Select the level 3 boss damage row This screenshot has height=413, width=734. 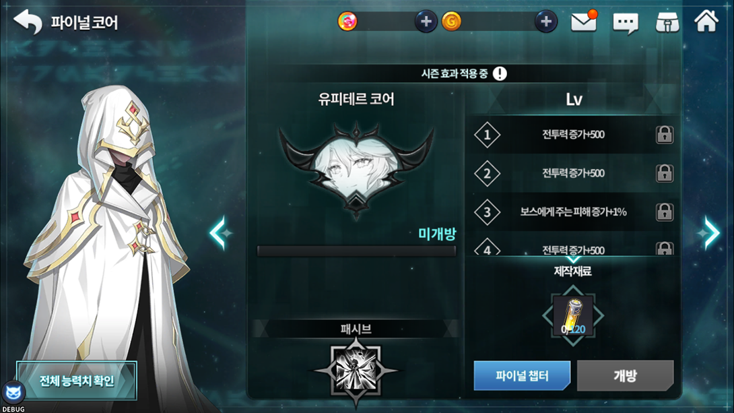coord(572,212)
